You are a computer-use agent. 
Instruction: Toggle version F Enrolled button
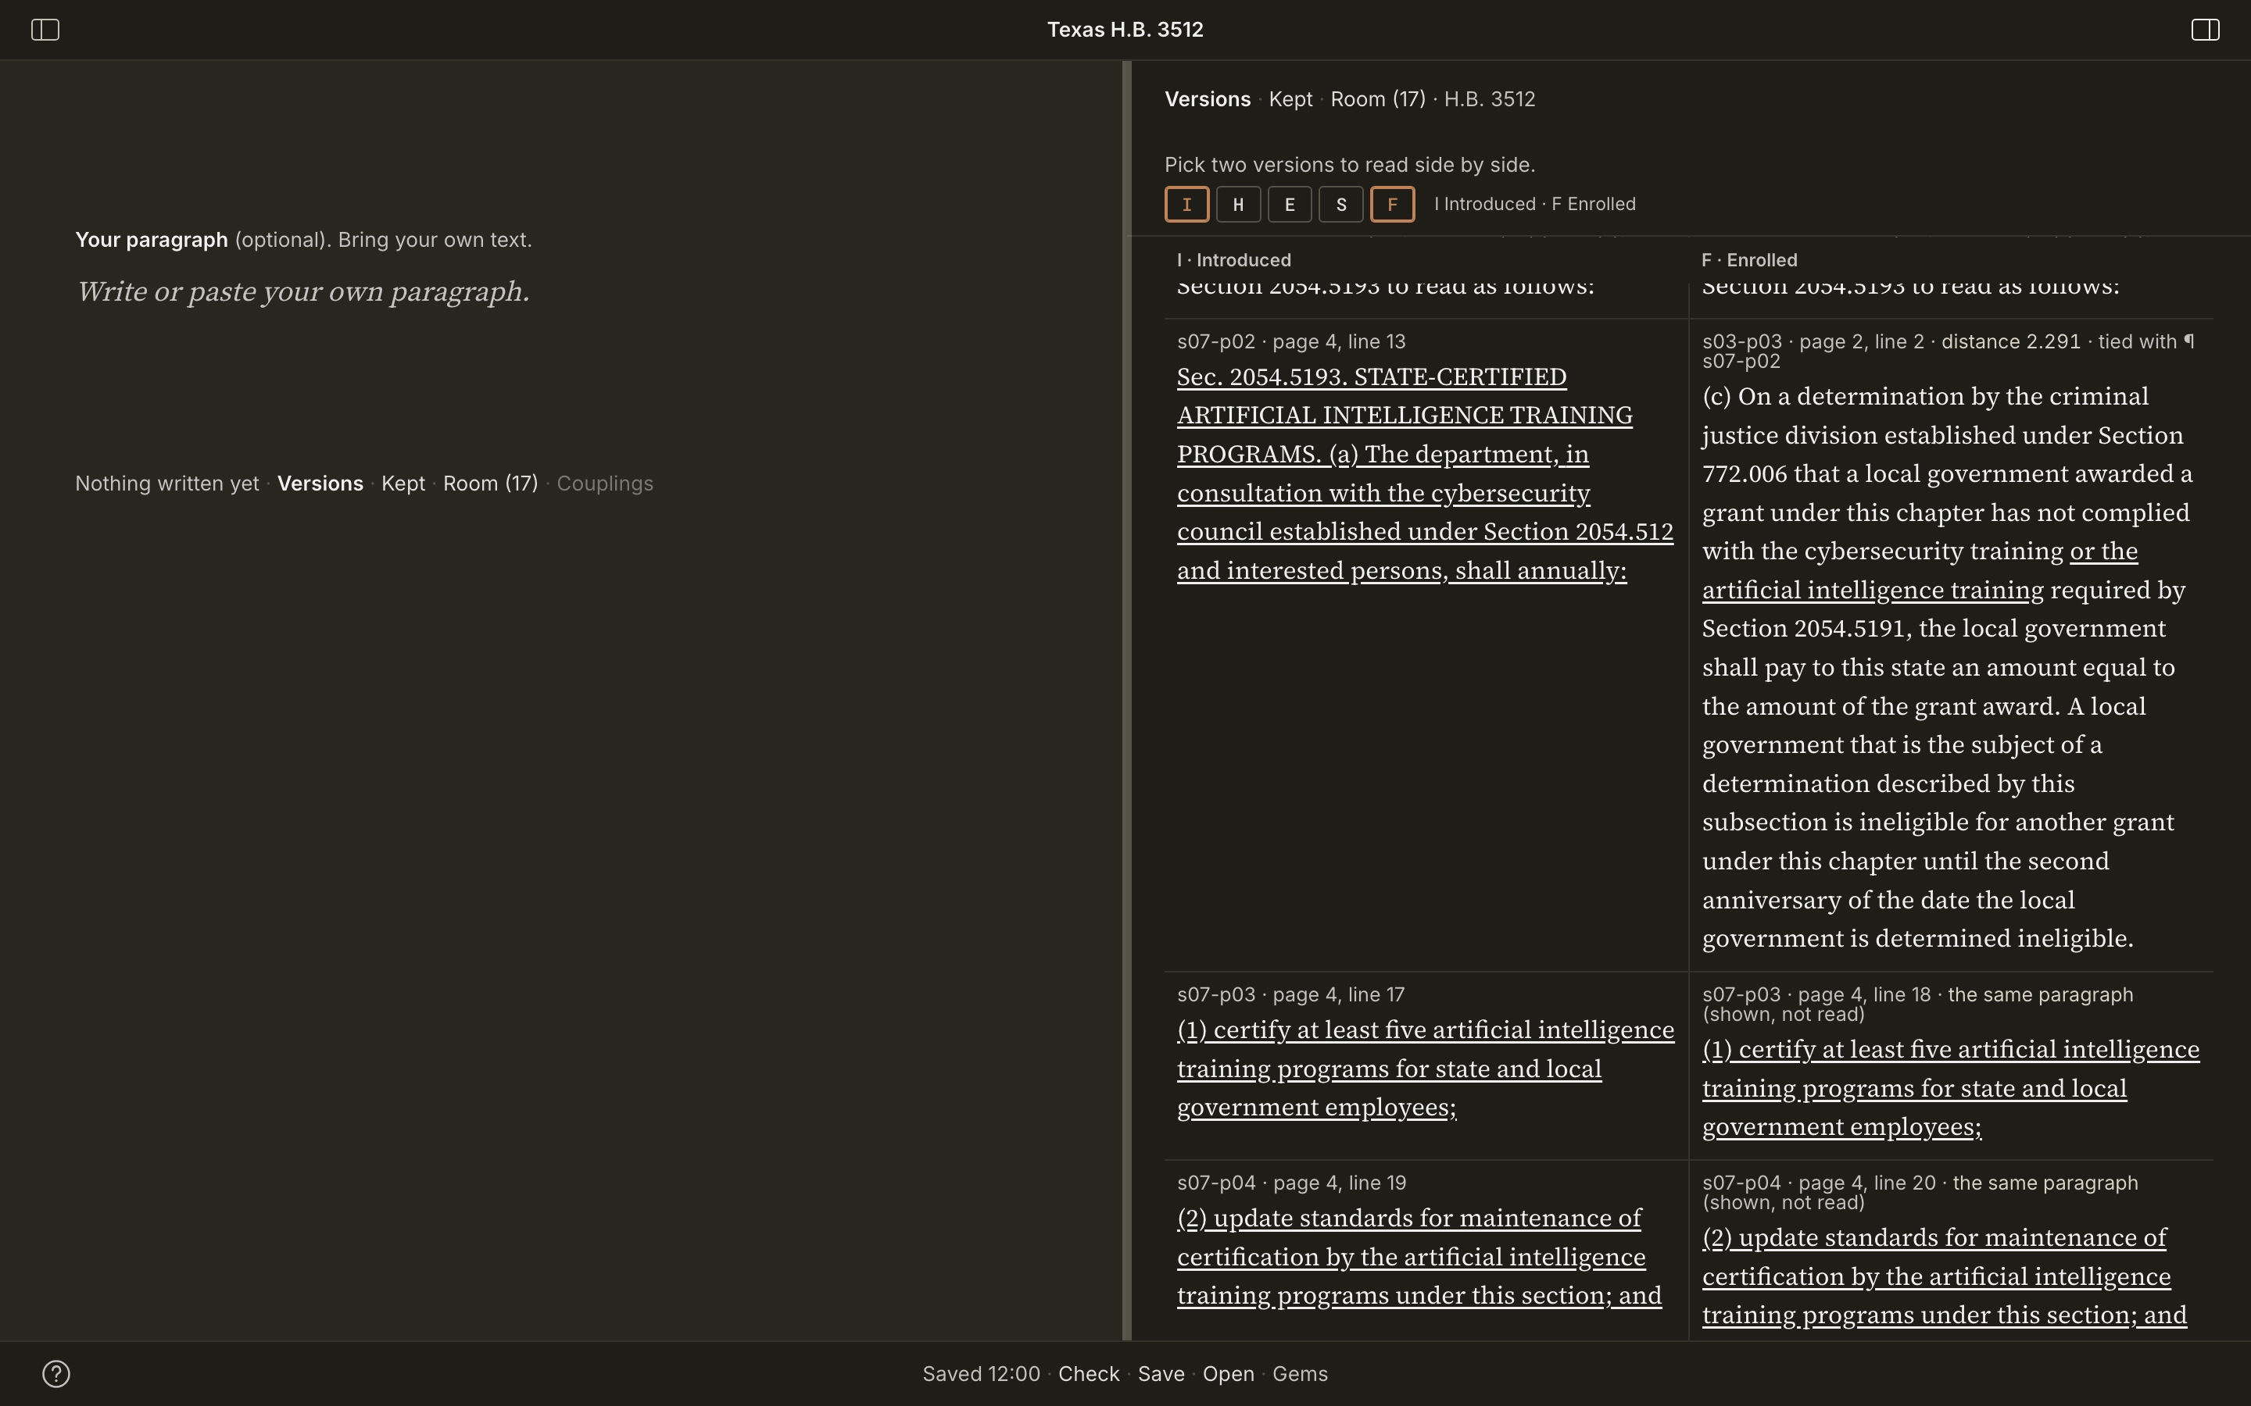coord(1393,204)
